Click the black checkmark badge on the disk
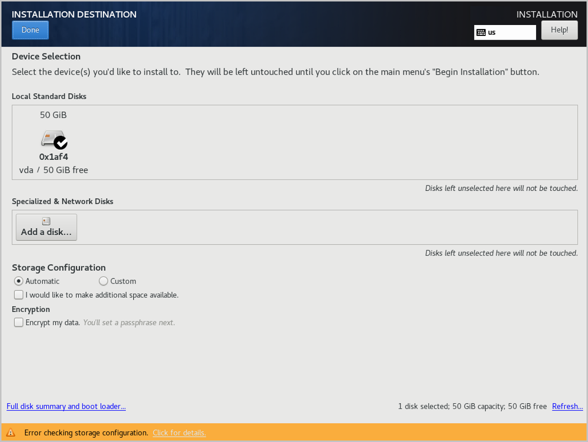Image resolution: width=588 pixels, height=442 pixels. [x=61, y=143]
